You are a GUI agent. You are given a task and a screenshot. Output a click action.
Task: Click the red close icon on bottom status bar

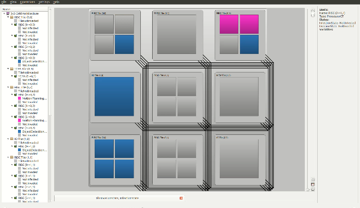pos(181,198)
